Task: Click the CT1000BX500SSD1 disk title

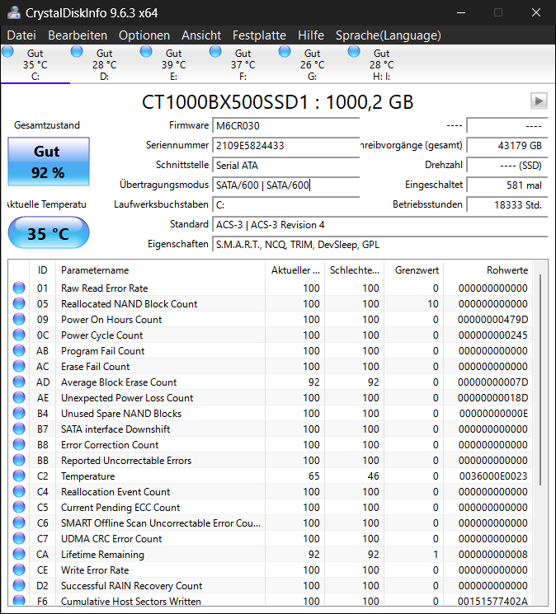Action: 277,102
